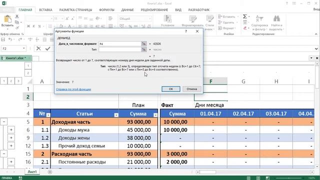Expand outline group at row 16
The width and height of the screenshot is (320, 180).
point(11,161)
